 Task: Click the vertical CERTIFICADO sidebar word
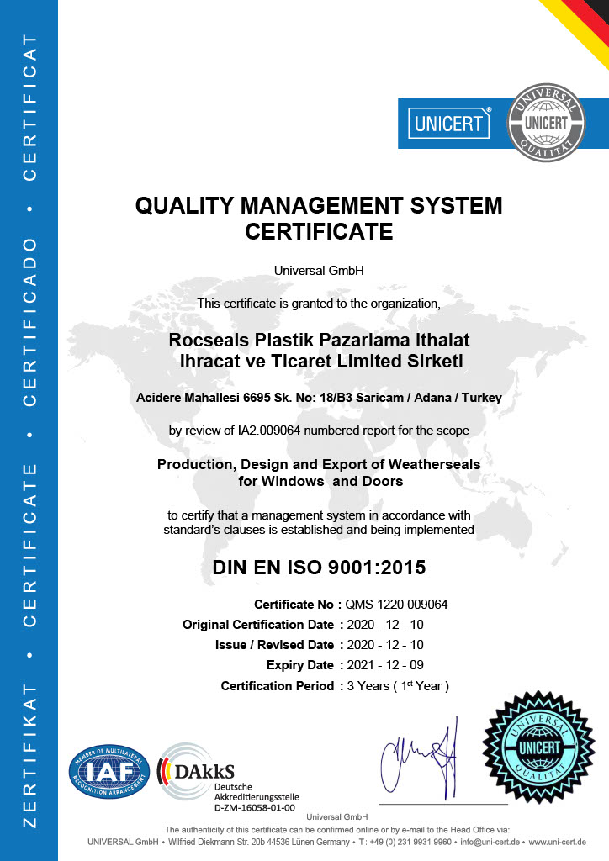point(29,322)
